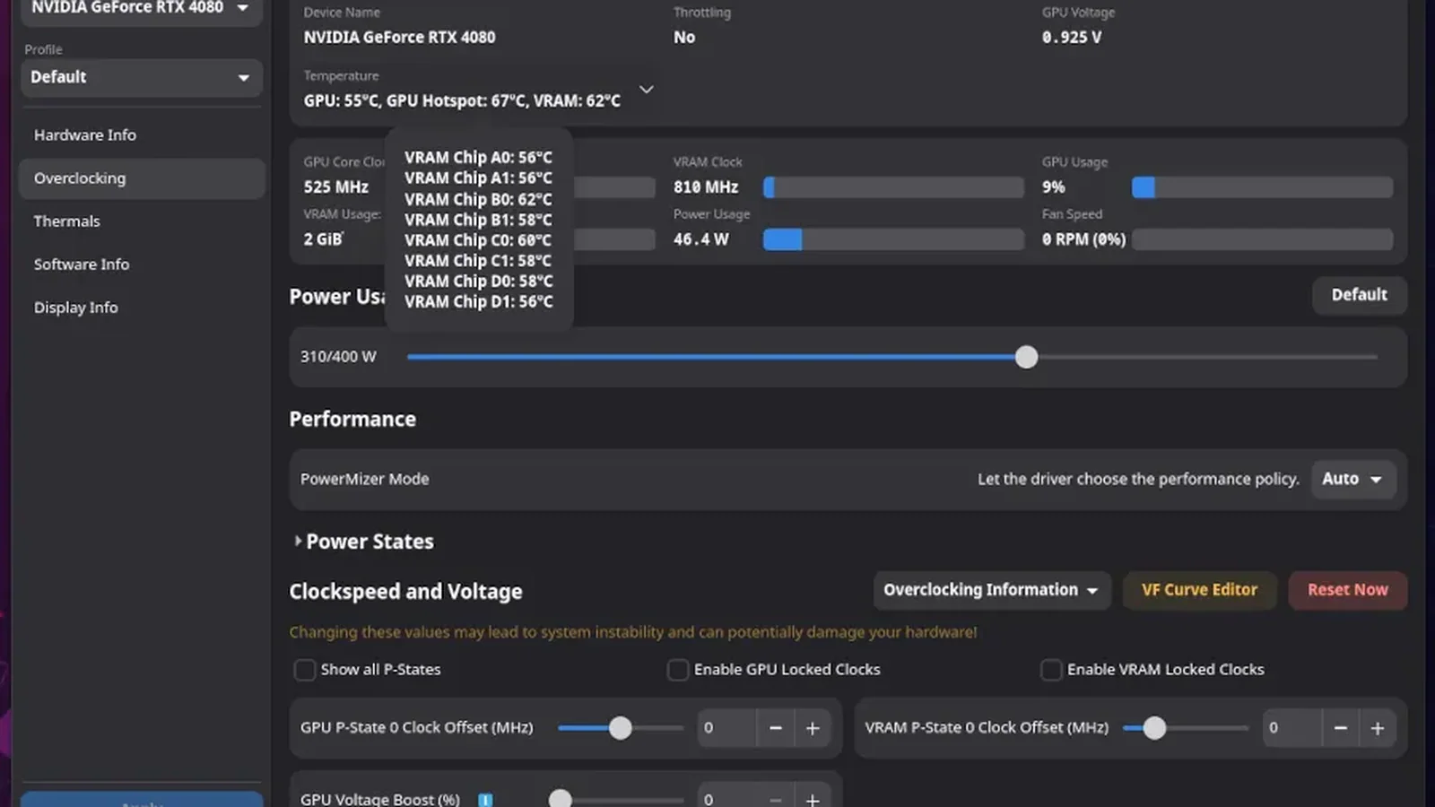Open the PowerMizer Mode Auto dropdown

pyautogui.click(x=1352, y=479)
